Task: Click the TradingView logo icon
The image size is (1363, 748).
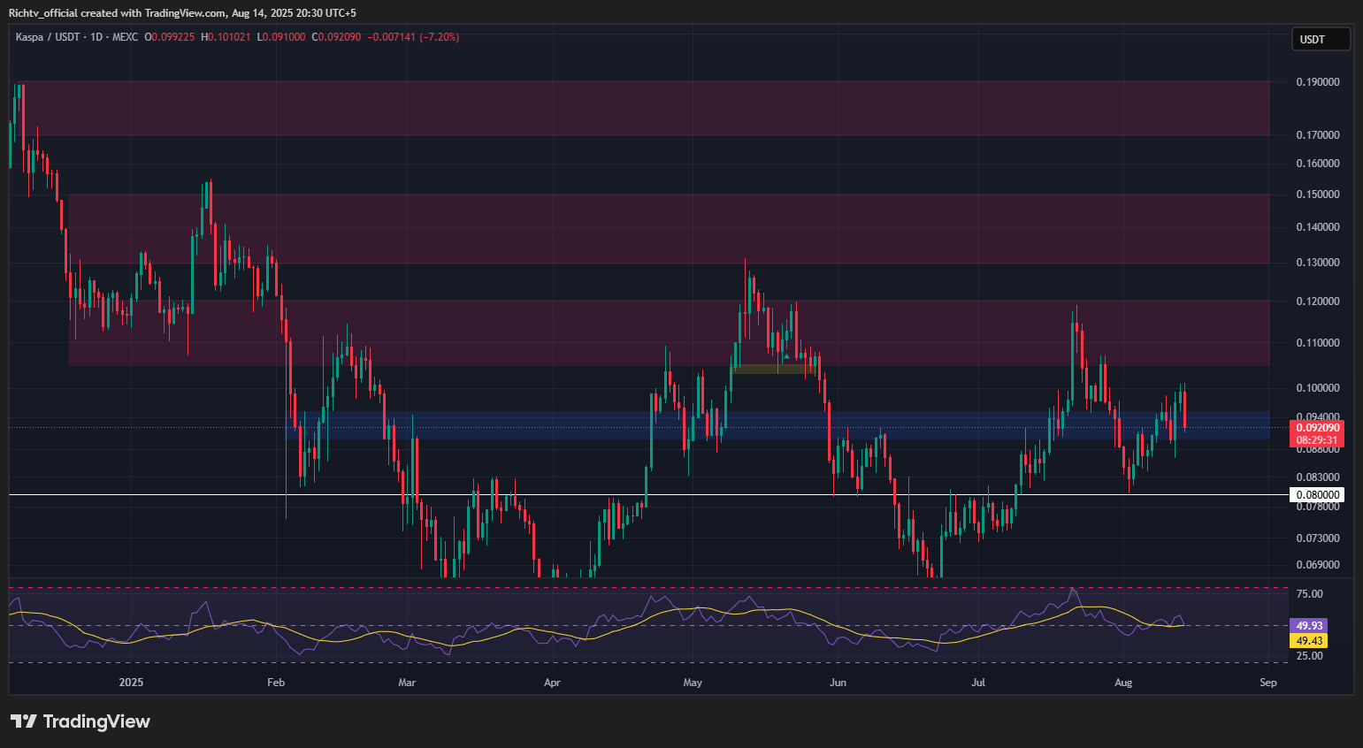Action: [x=24, y=721]
